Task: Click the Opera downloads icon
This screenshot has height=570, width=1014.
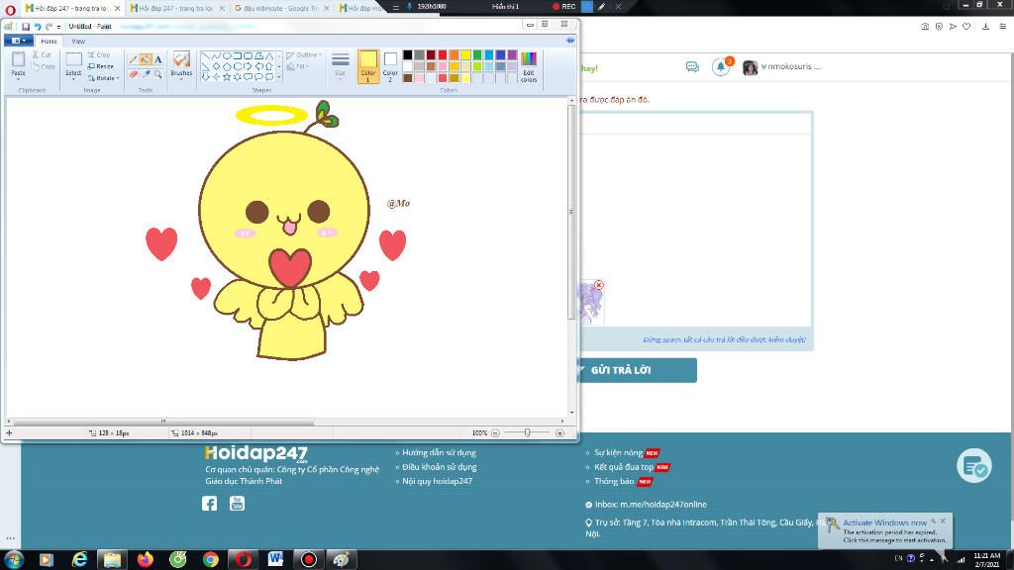Action: [985, 27]
